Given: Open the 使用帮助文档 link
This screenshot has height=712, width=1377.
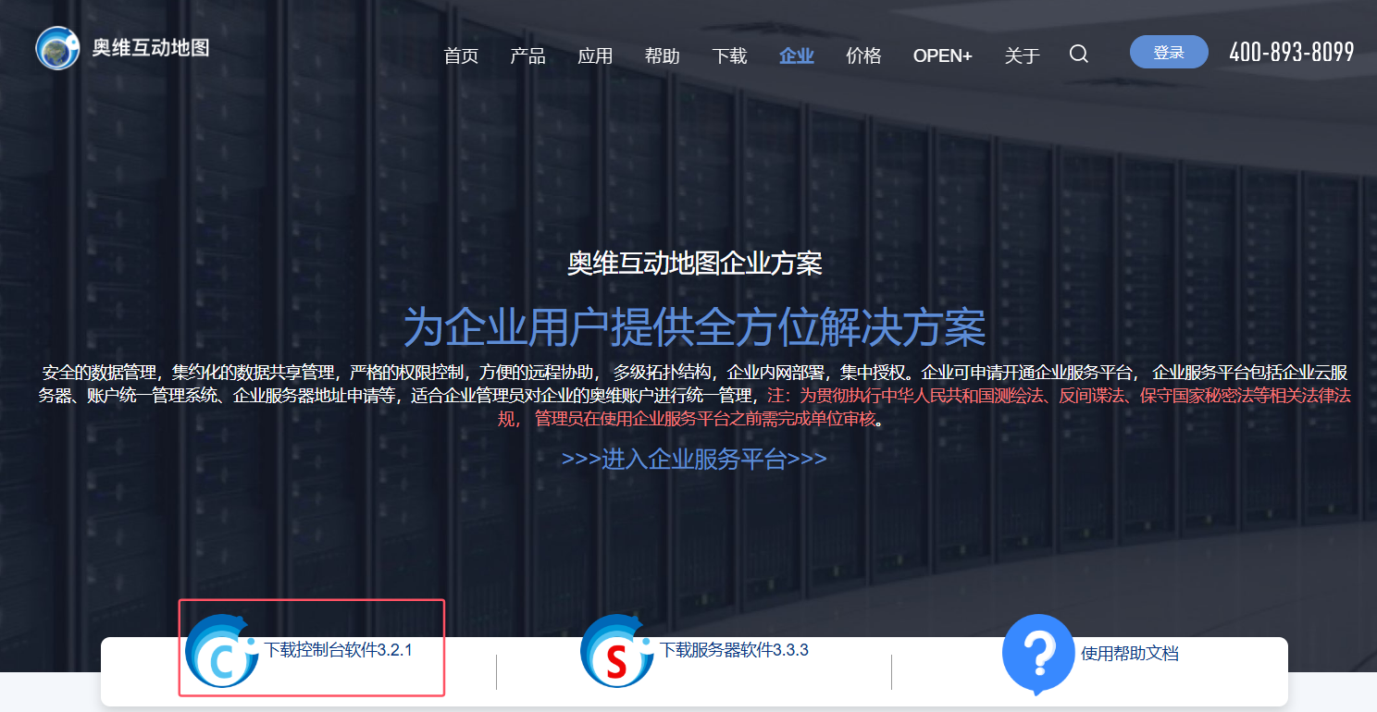Looking at the screenshot, I should tap(1130, 653).
